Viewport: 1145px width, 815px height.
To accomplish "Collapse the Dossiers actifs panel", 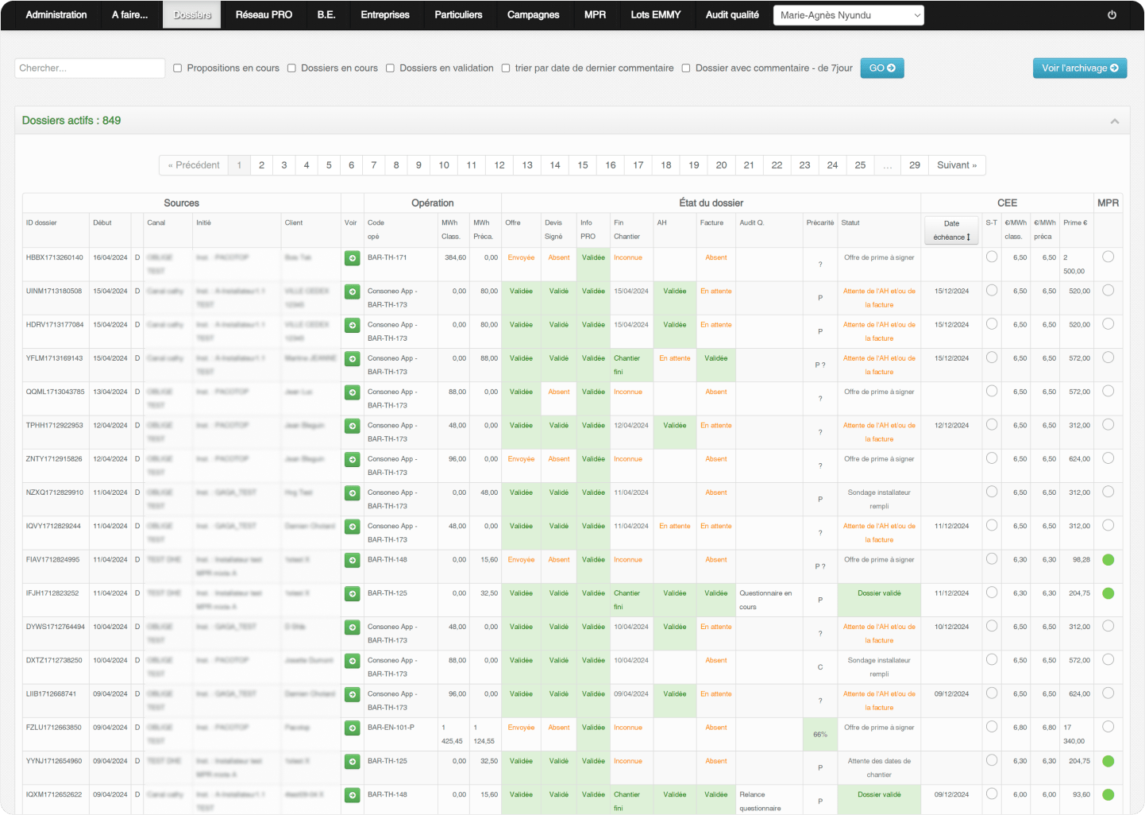I will [1114, 122].
